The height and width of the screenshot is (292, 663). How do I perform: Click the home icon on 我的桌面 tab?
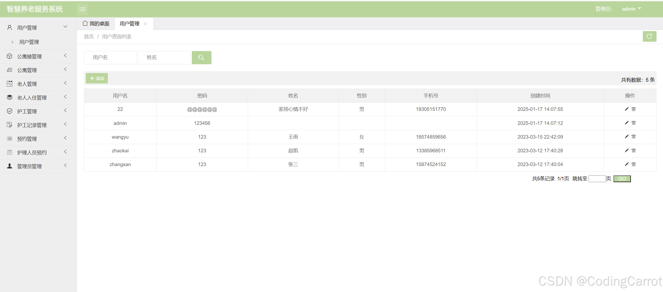pyautogui.click(x=85, y=23)
